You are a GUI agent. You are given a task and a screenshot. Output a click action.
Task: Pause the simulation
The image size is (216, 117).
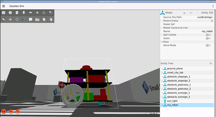pyautogui.click(x=4, y=111)
